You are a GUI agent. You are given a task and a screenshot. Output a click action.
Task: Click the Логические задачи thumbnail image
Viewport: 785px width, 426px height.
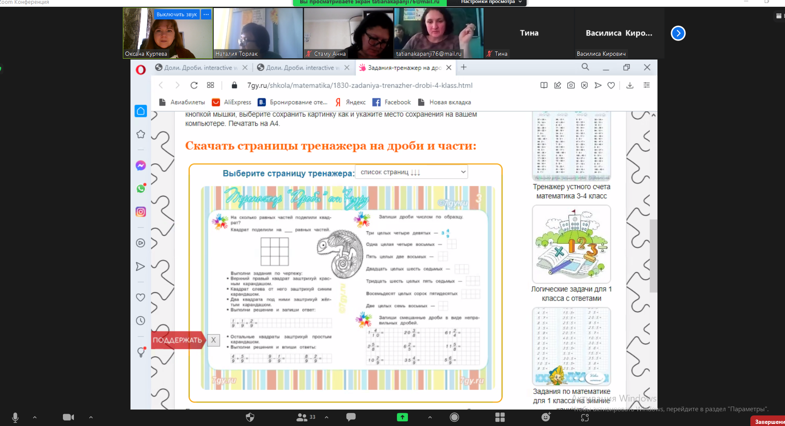pos(571,244)
